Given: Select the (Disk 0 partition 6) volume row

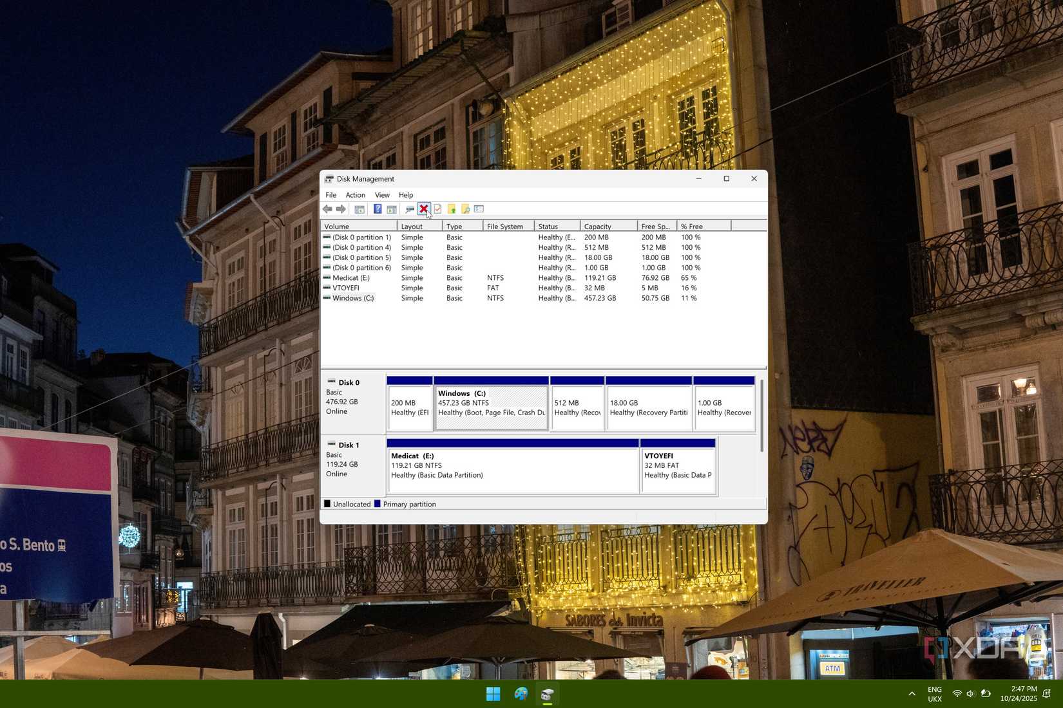Looking at the screenshot, I should pos(543,268).
